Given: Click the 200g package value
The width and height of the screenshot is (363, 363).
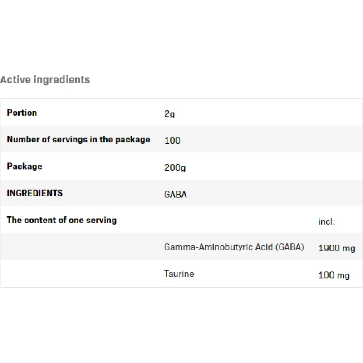Looking at the screenshot, I should tap(175, 167).
